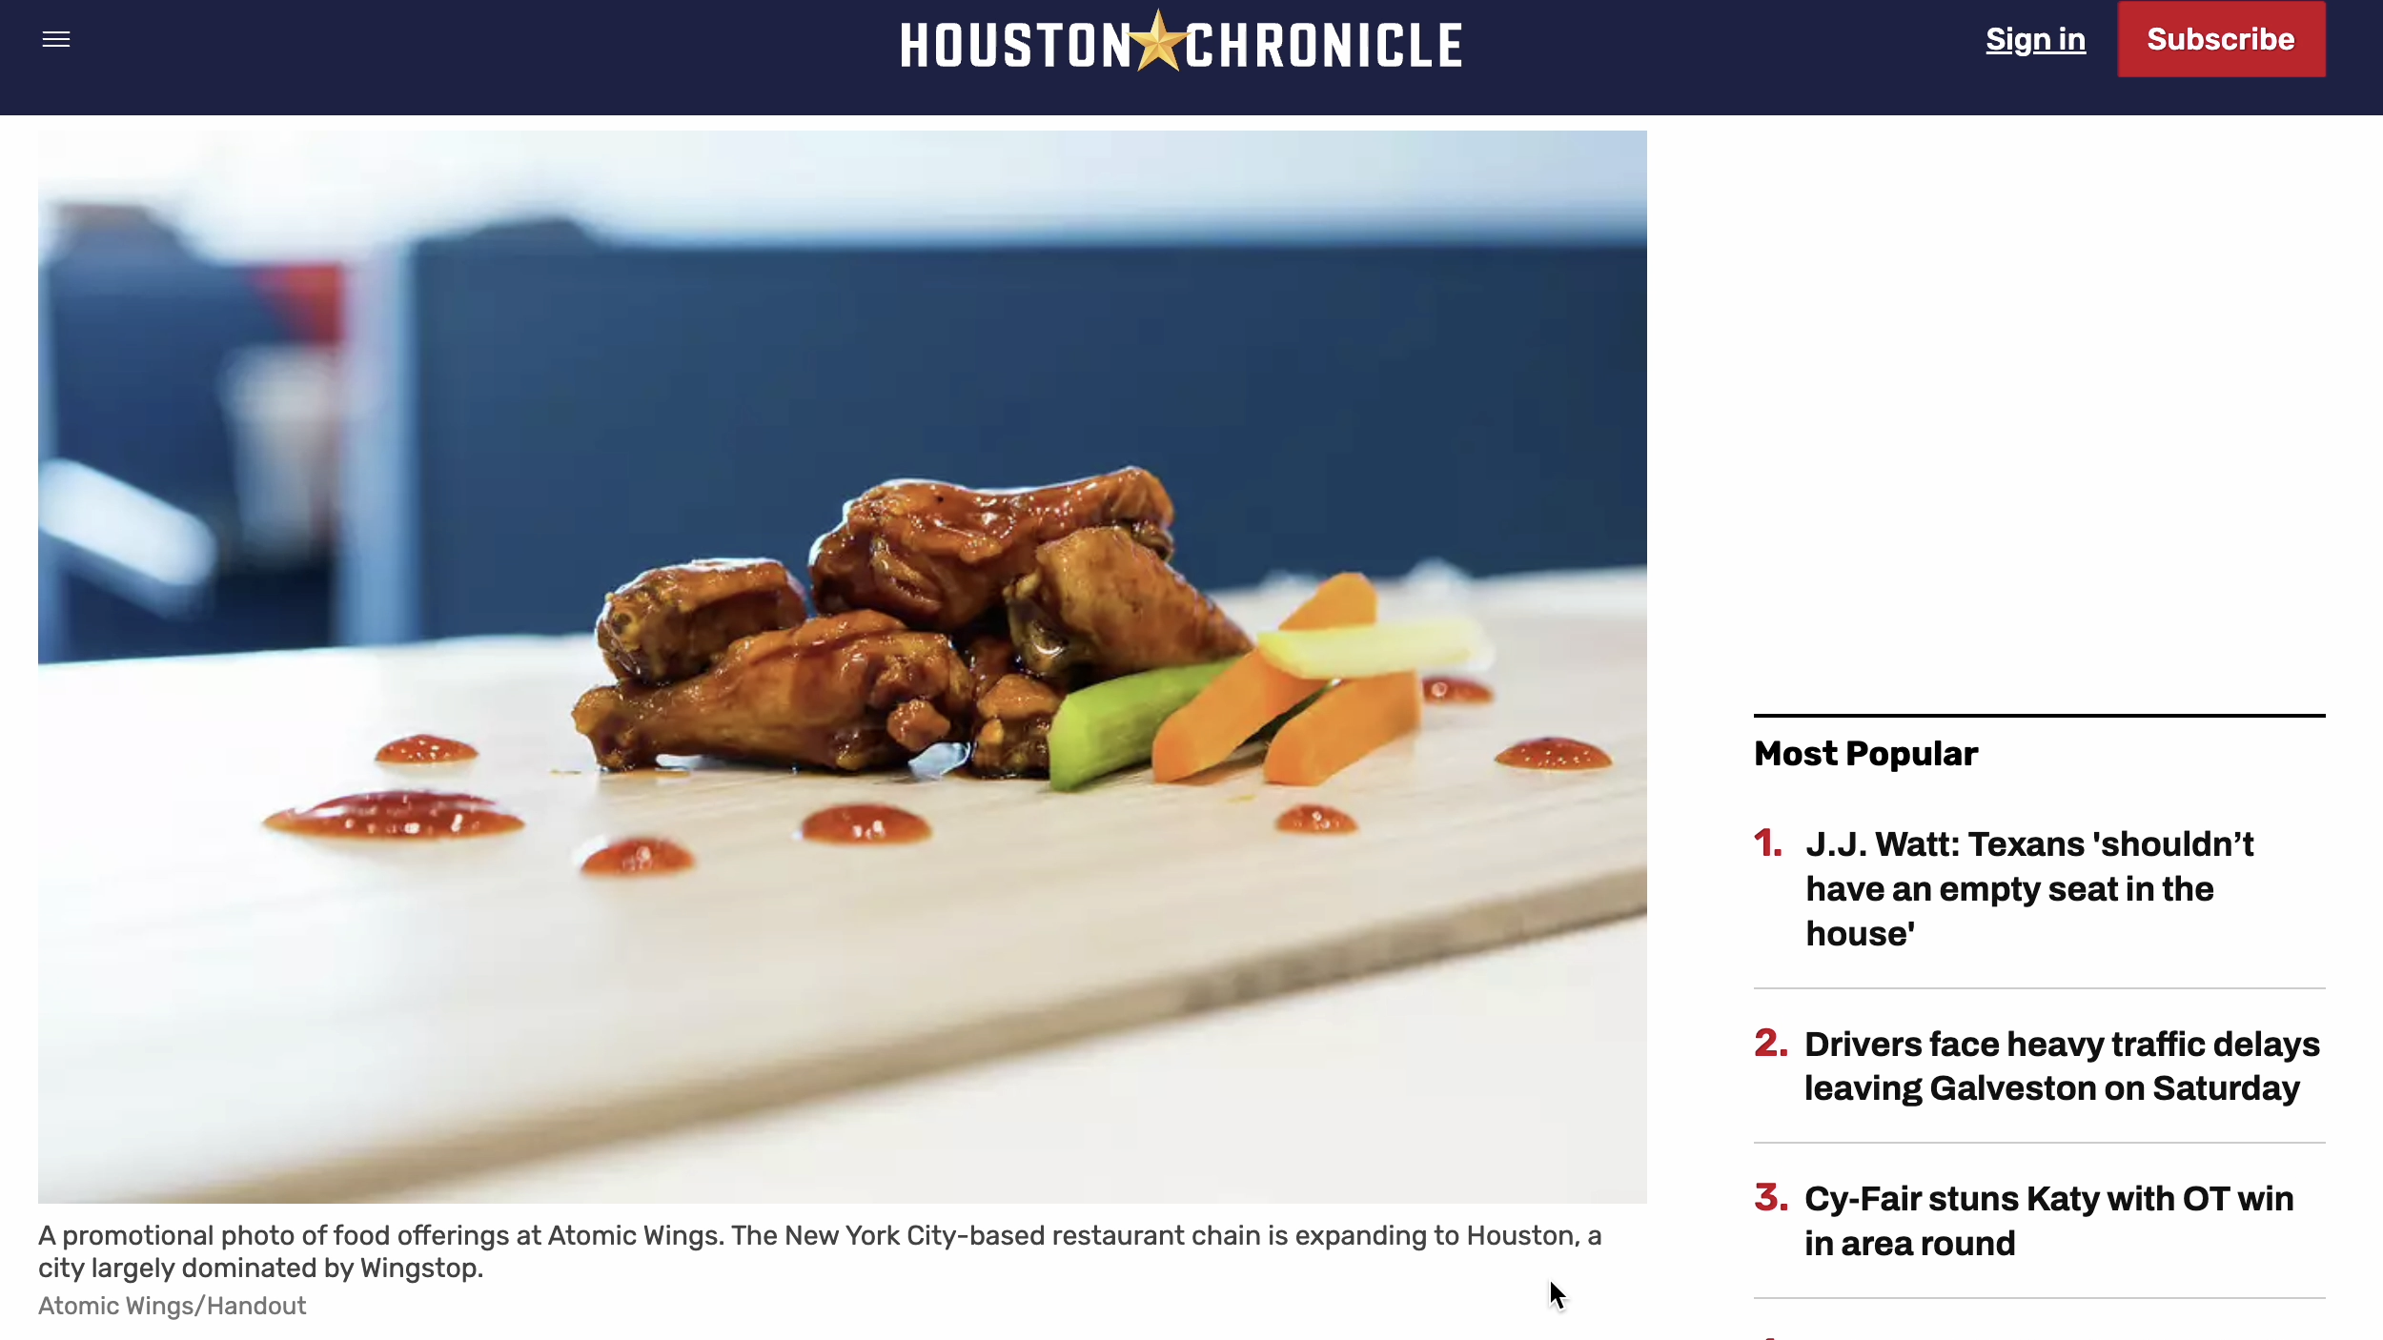Viewport: 2383px width, 1340px height.
Task: Open the Galveston traffic delays article
Action: pos(2062,1066)
